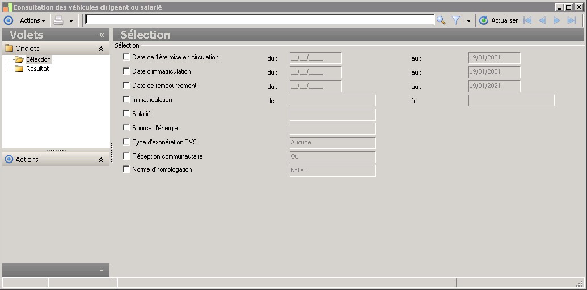Click 'au' date field for 1ère mise en circulation
Screen dimensions: 587x290
[494, 58]
